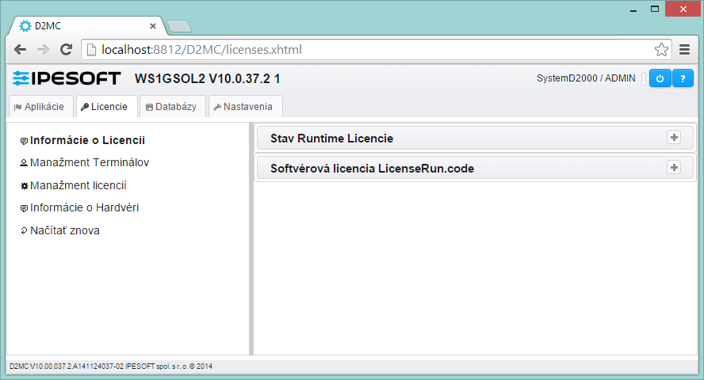
Task: Expand the Stav Runtime Licencie panel
Action: [x=674, y=138]
